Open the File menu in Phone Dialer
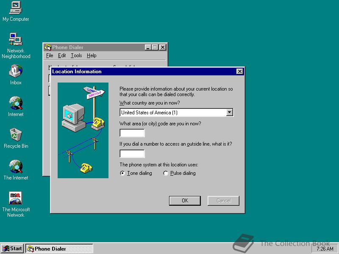This screenshot has height=254, width=339. click(50, 55)
